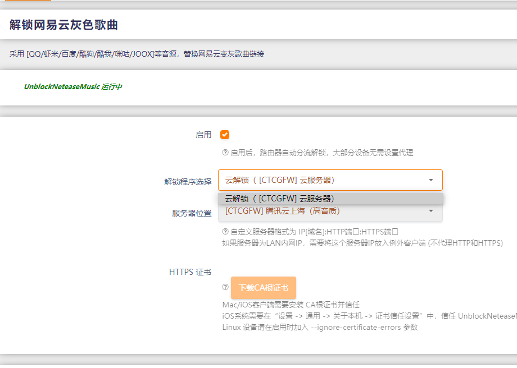Click dropdown arrow on the 解锁程序选择 field
This screenshot has width=517, height=368.
(431, 180)
